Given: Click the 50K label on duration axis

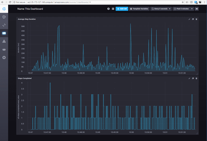Looking at the screenshot, I should tap(23, 26).
